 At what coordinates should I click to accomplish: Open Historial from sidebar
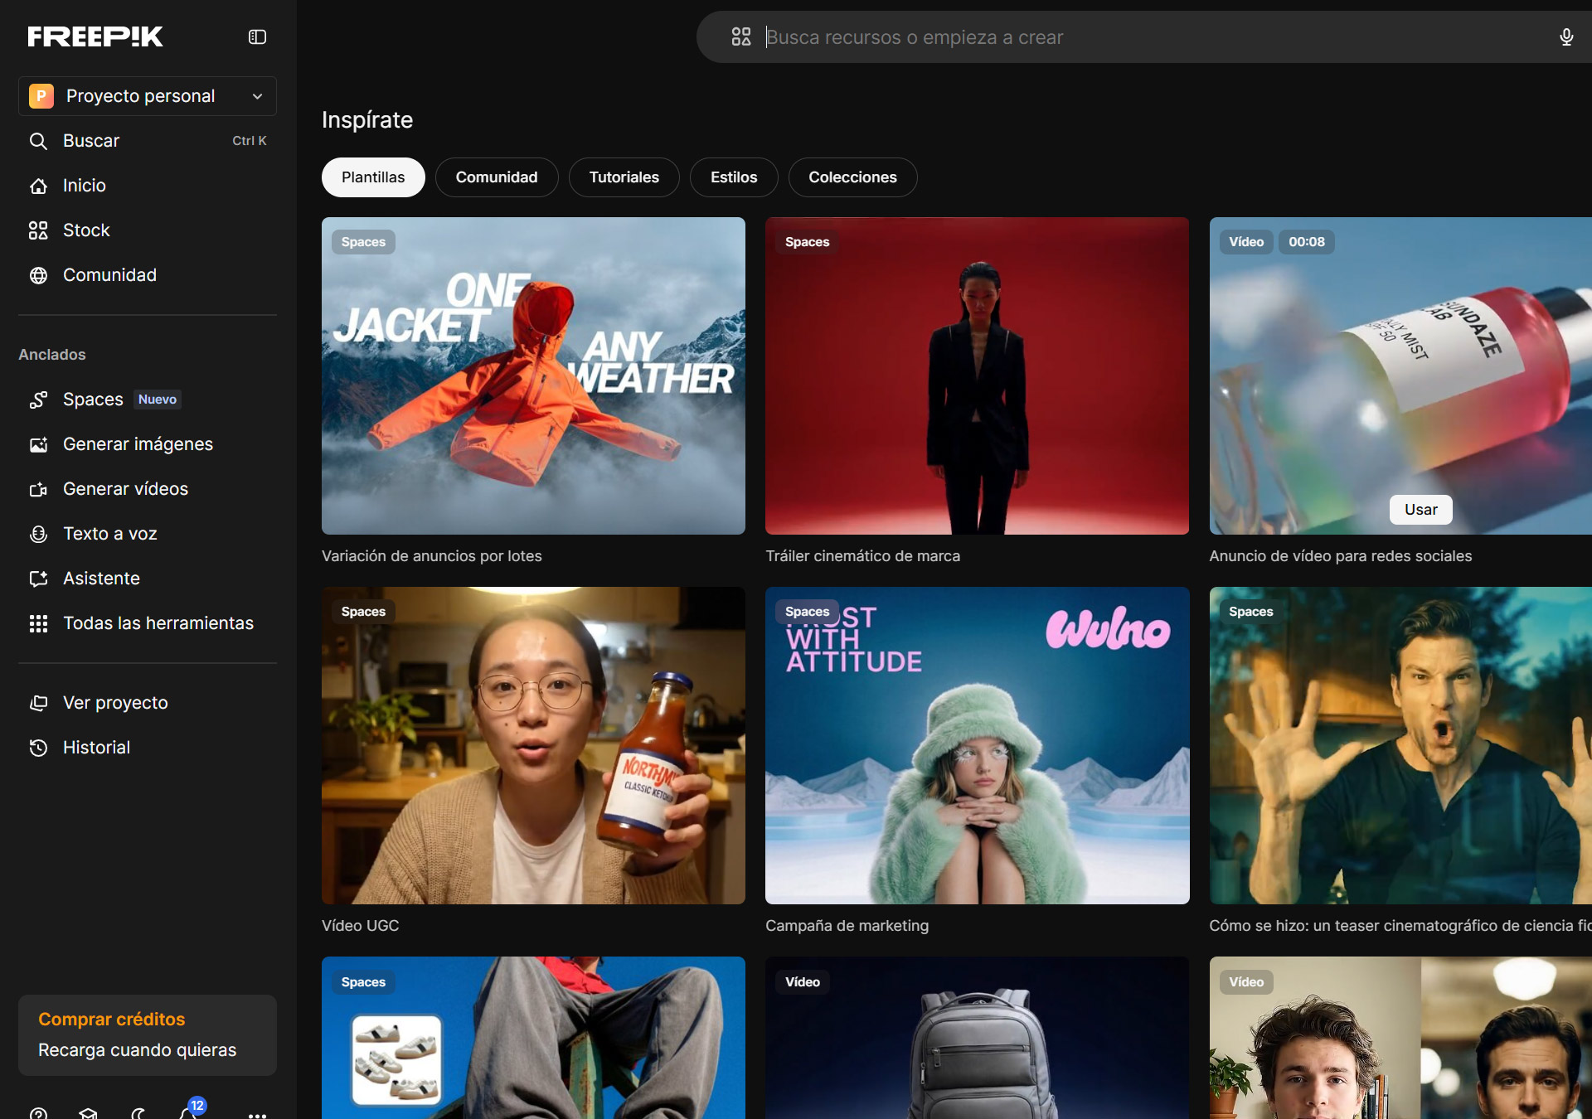click(96, 748)
